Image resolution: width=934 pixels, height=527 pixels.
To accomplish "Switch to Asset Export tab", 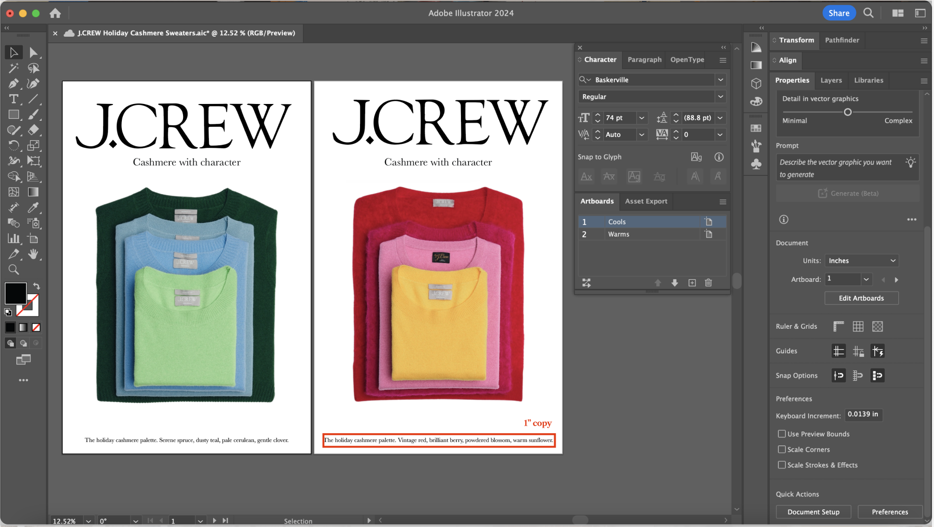I will (646, 201).
